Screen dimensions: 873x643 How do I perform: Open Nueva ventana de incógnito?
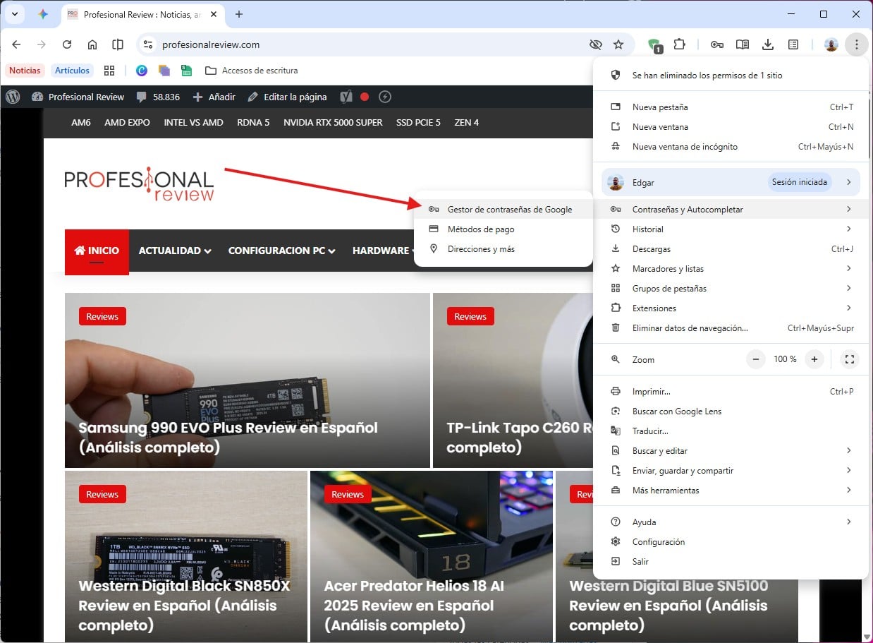pos(731,147)
